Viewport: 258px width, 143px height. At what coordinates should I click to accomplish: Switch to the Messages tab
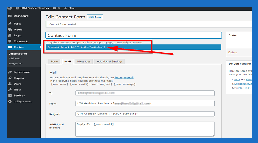pos(84,61)
